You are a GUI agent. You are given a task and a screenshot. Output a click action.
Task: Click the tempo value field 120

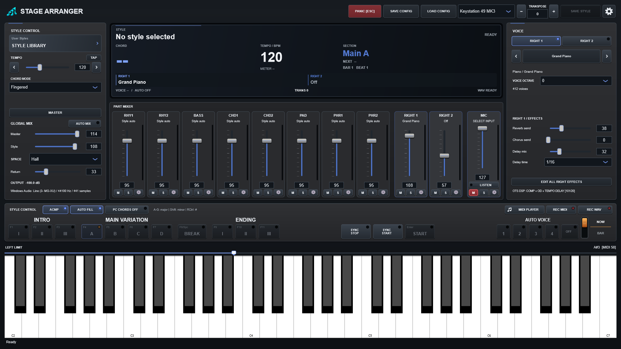[x=82, y=68]
